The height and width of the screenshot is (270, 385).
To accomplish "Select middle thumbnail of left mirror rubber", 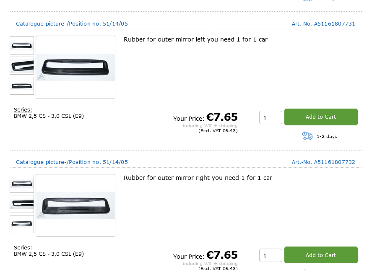I will tap(22, 66).
